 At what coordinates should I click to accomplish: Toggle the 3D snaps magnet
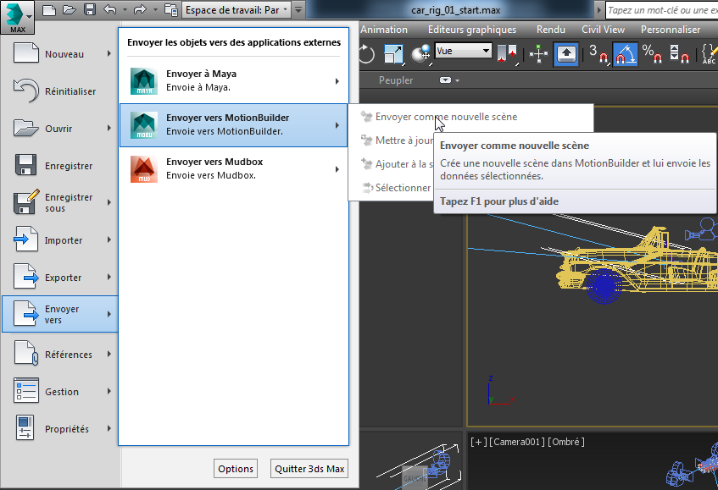[x=599, y=54]
